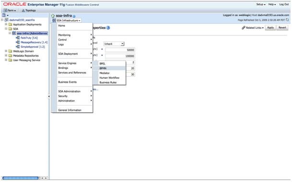Click the Related Links chain icon
Image resolution: width=292 pixels, height=182 pixels.
pos(244,28)
